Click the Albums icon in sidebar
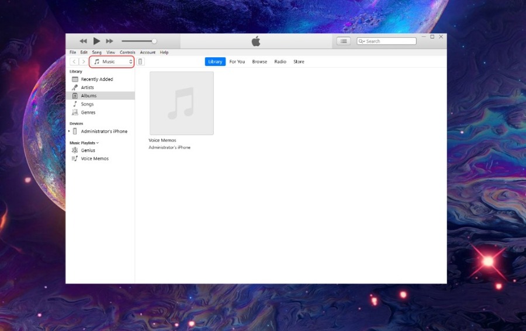The height and width of the screenshot is (331, 526). click(75, 96)
